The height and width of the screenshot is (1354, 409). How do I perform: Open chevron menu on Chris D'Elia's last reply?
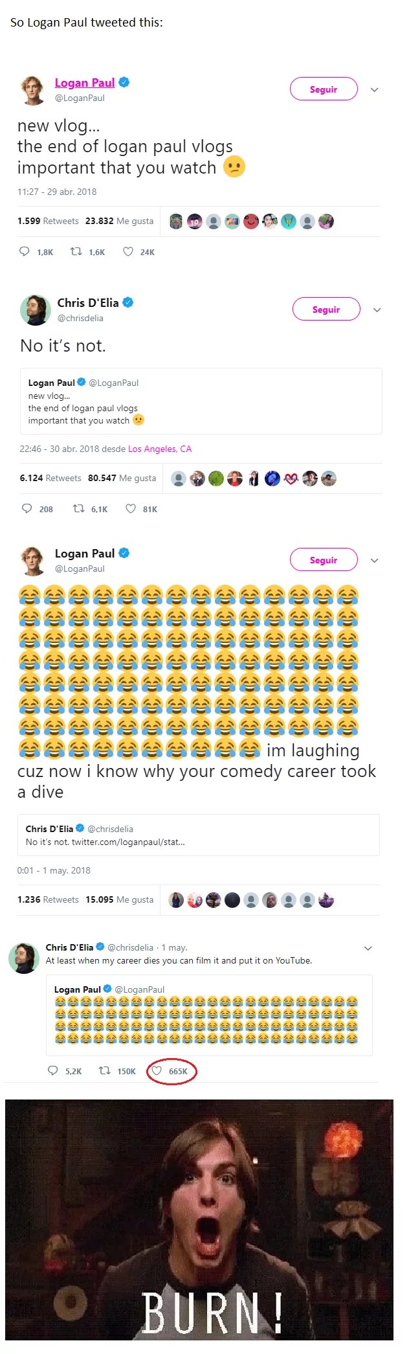368,948
